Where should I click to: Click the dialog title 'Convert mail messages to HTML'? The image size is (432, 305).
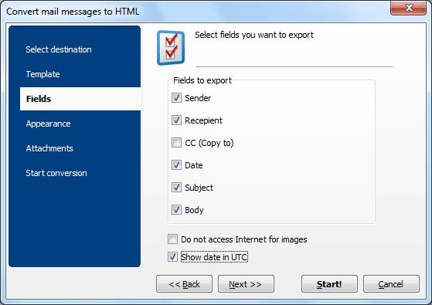(73, 12)
